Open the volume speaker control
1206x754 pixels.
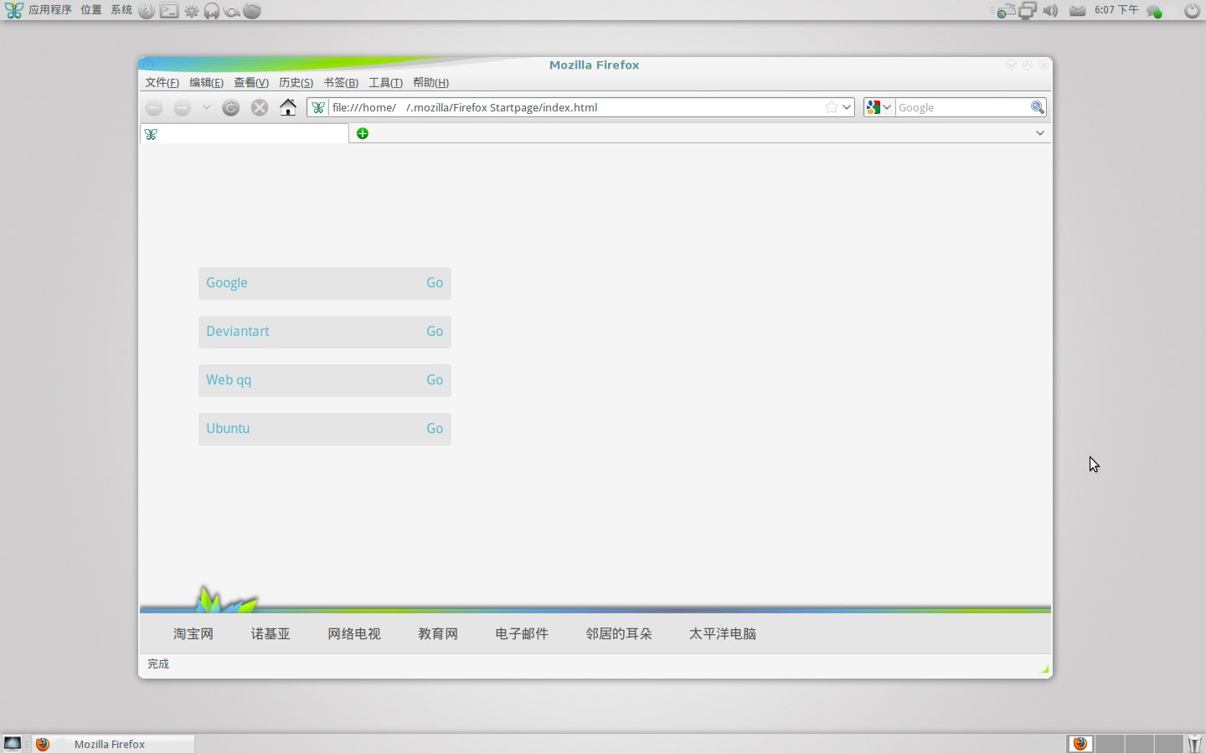(x=1050, y=11)
